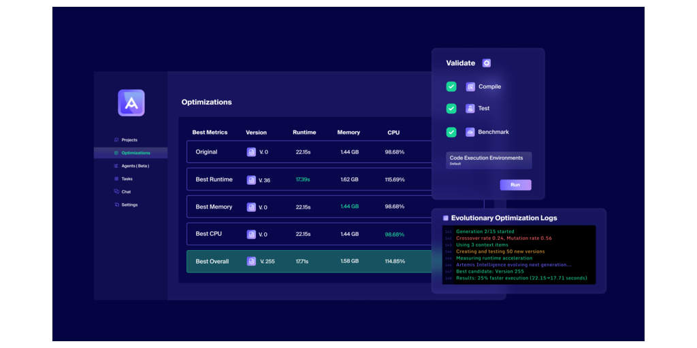The width and height of the screenshot is (697, 348).
Task: Select the Best Runtime result row
Action: (x=308, y=179)
